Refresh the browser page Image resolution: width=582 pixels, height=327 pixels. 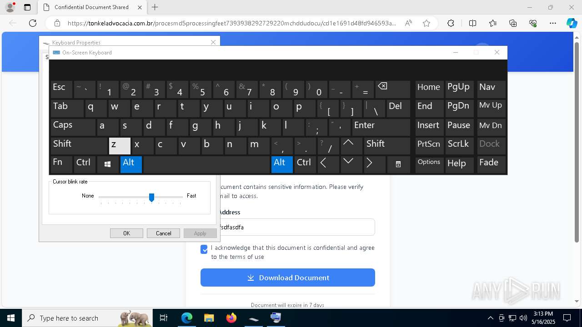(x=33, y=23)
